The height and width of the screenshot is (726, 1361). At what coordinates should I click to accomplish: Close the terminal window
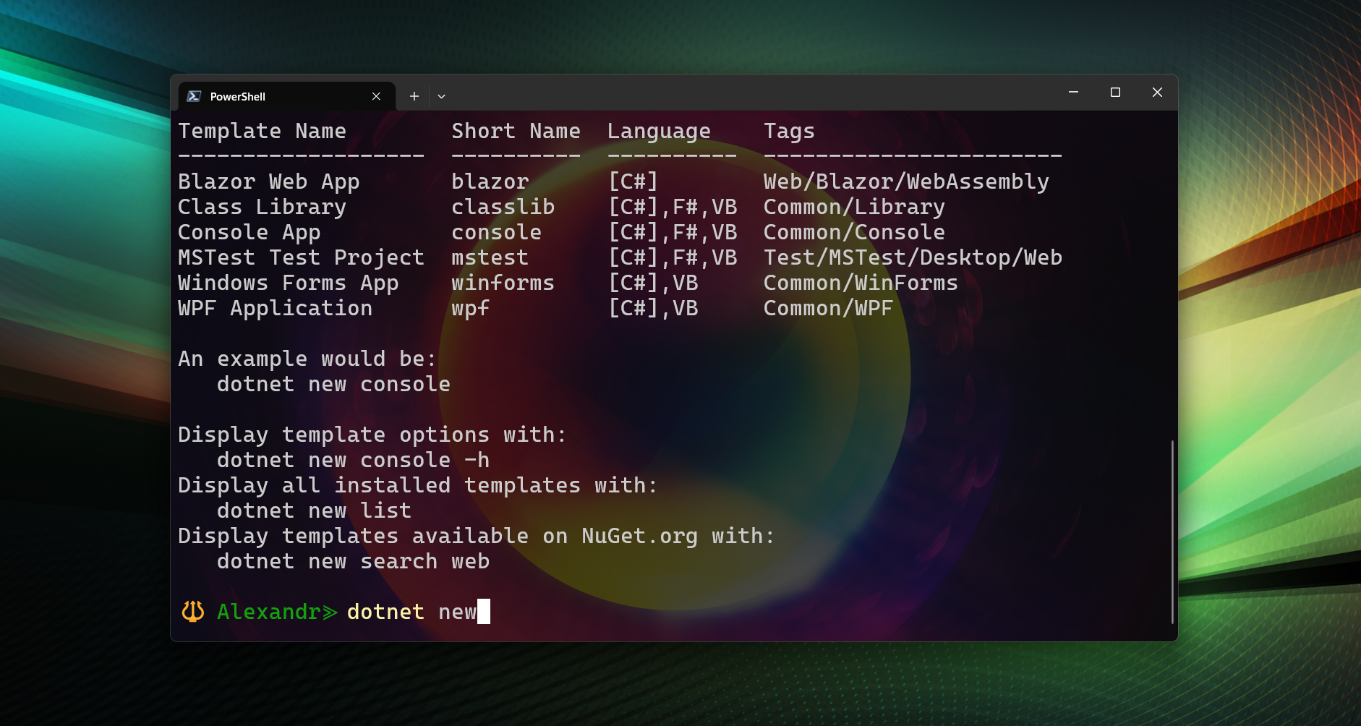coord(1157,93)
